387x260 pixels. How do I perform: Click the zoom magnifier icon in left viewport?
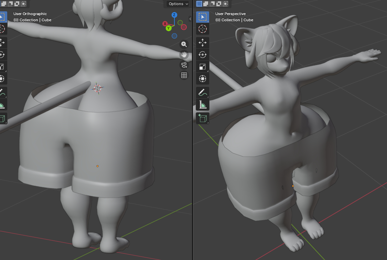[x=184, y=44]
